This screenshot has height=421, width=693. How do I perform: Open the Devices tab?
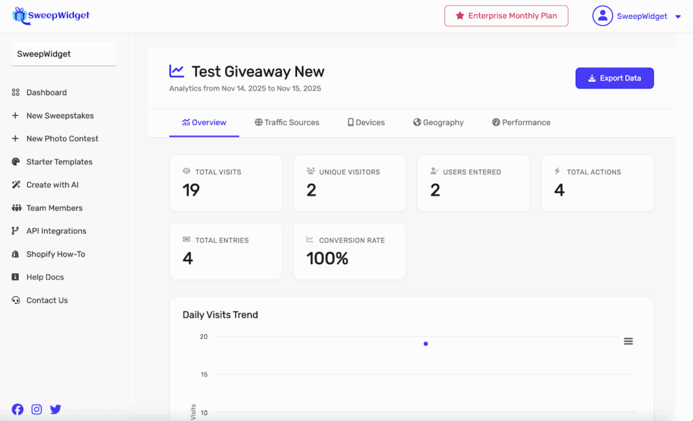[x=366, y=123]
